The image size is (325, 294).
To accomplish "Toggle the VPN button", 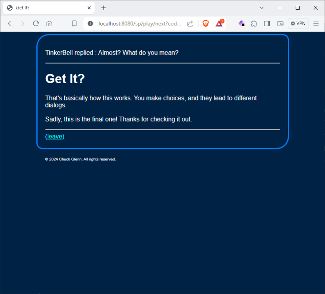I will [298, 24].
